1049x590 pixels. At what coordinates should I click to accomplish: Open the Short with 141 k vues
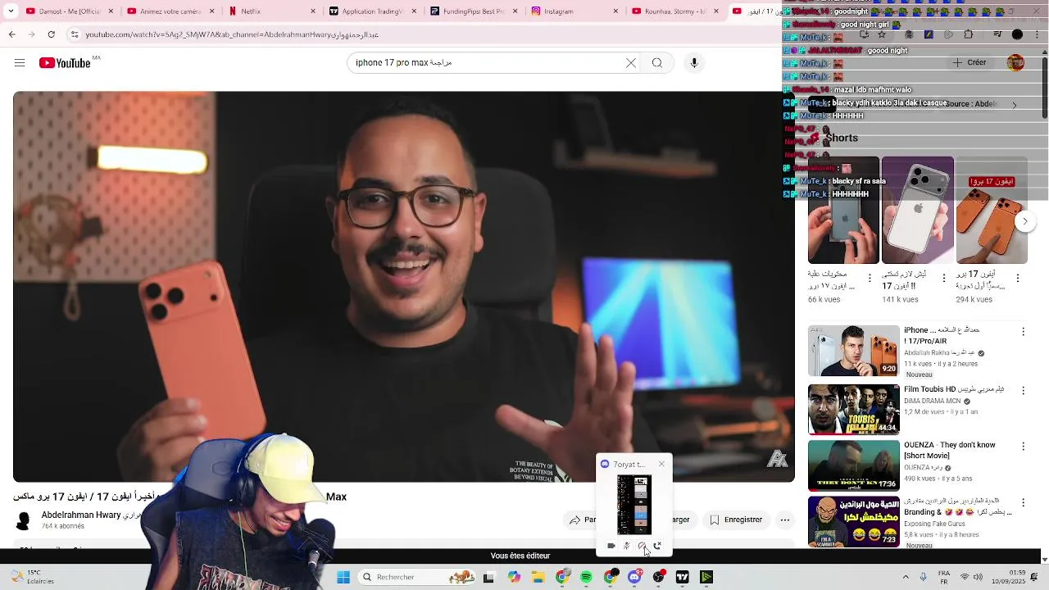pos(918,211)
